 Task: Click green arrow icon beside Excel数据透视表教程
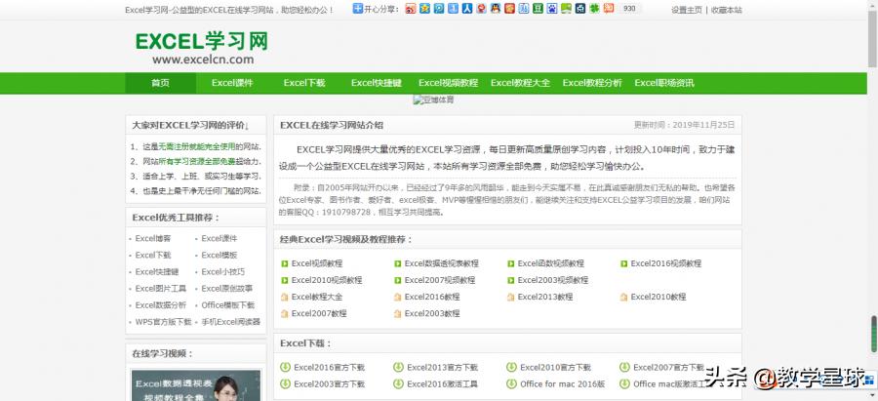(398, 263)
